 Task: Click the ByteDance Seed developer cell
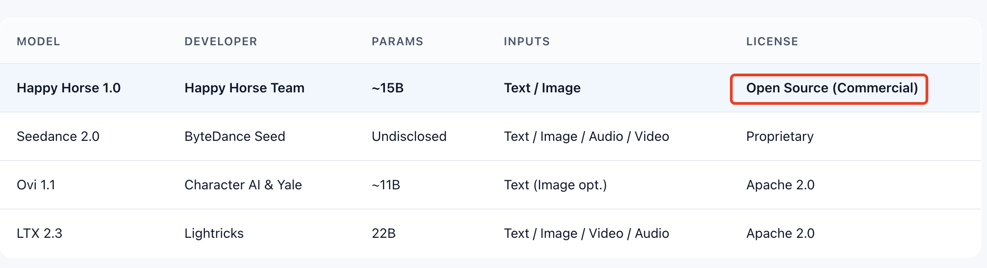tap(235, 136)
